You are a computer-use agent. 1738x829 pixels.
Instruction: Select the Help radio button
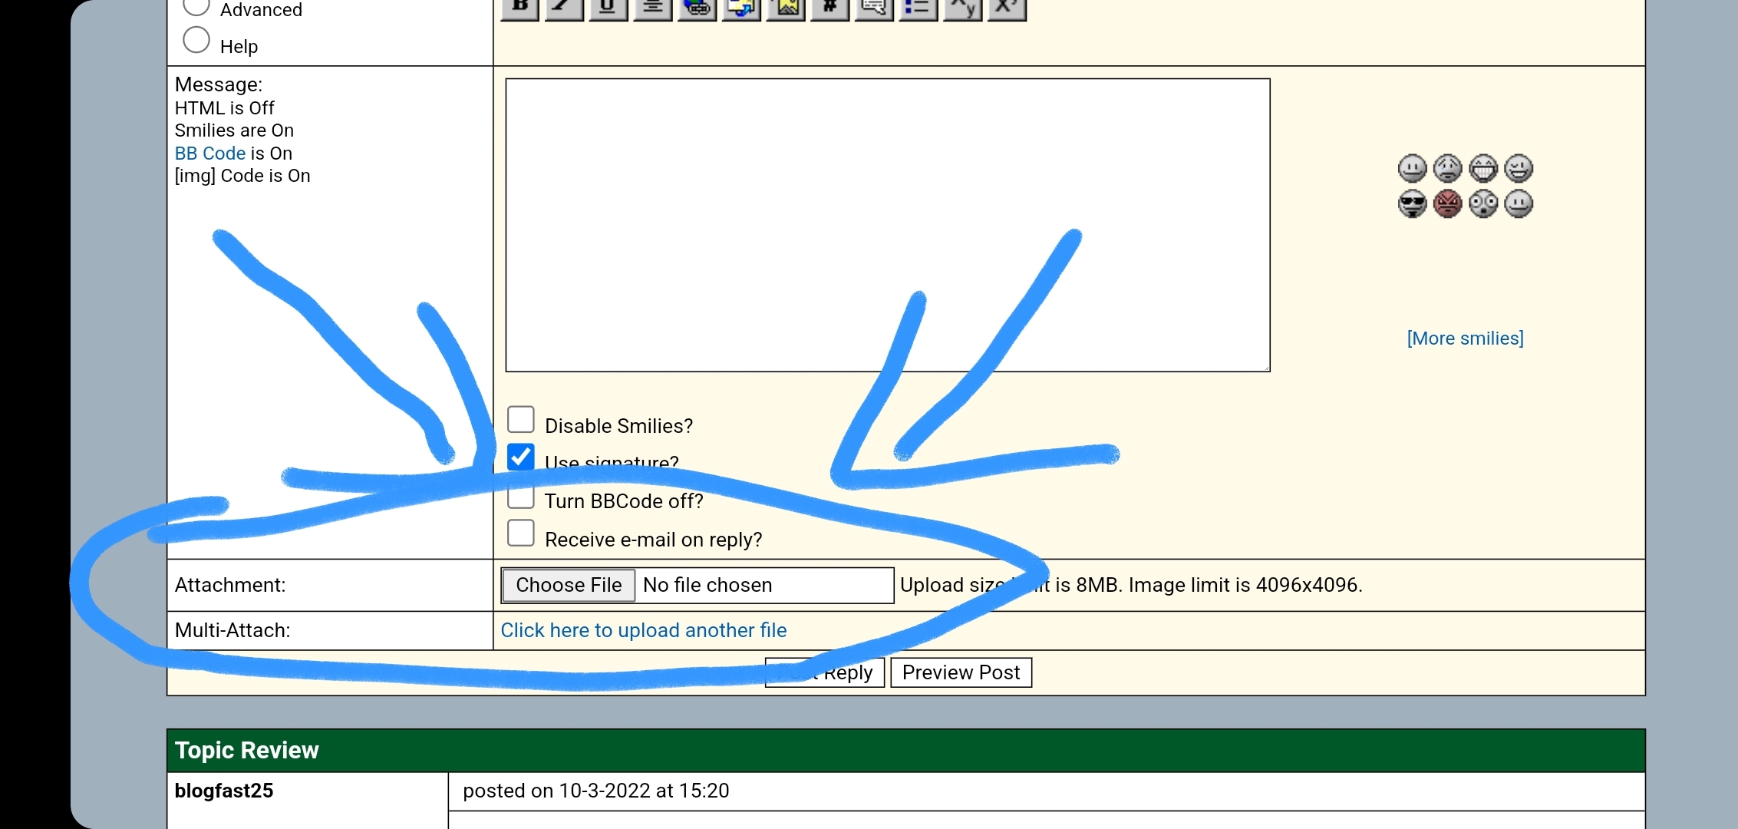click(x=196, y=41)
